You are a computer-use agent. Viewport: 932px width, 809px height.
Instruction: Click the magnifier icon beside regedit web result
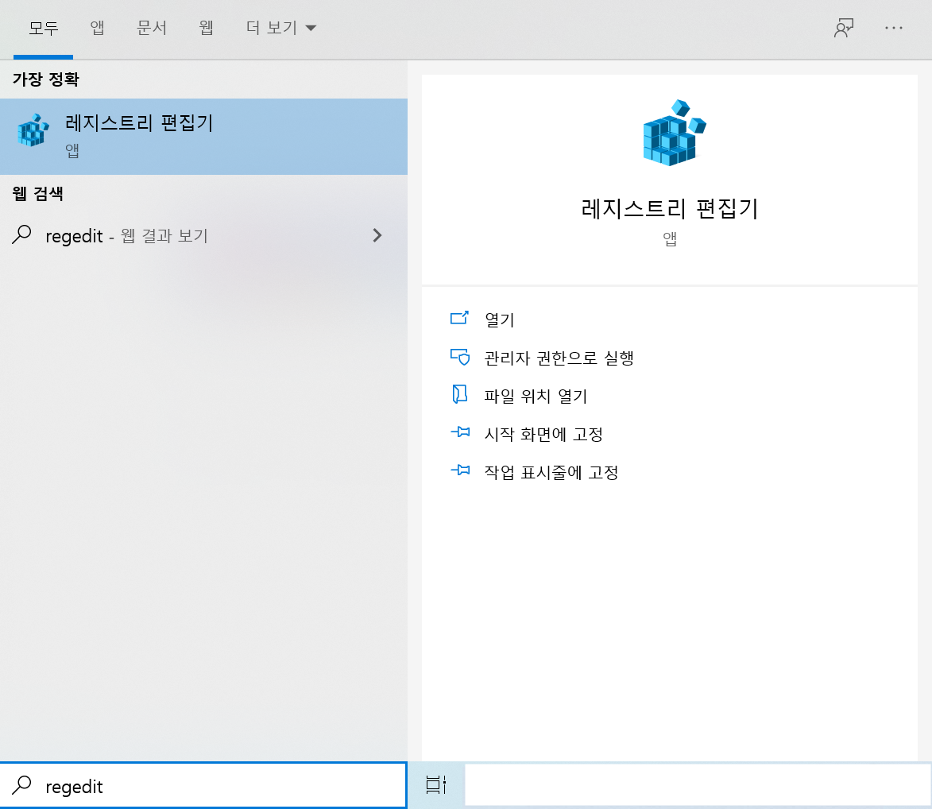21,234
